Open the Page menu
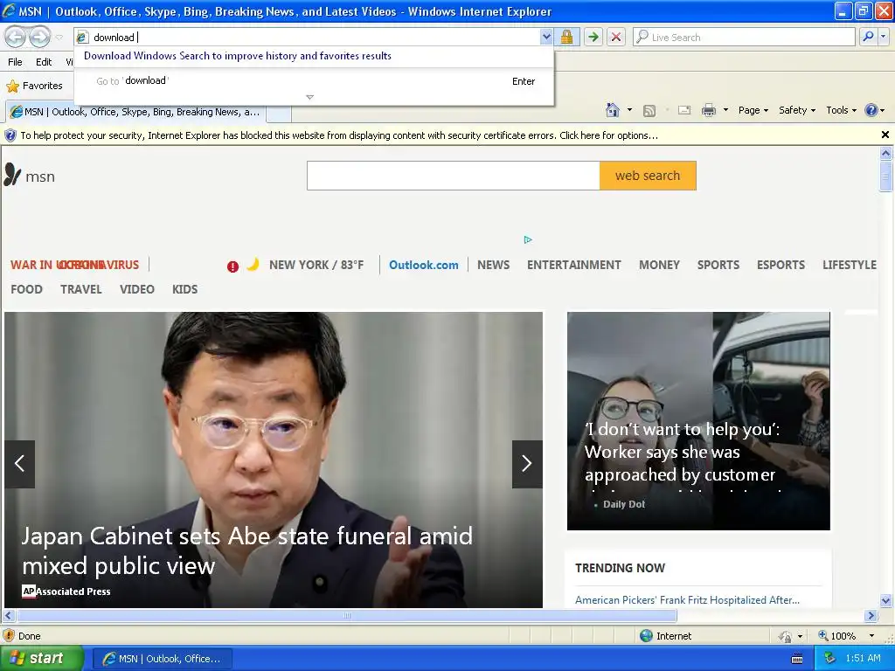This screenshot has height=671, width=895. point(753,110)
